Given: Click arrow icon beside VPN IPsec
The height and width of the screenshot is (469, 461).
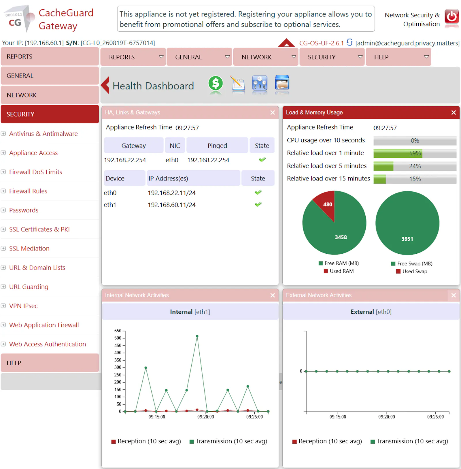Looking at the screenshot, I should [3, 306].
